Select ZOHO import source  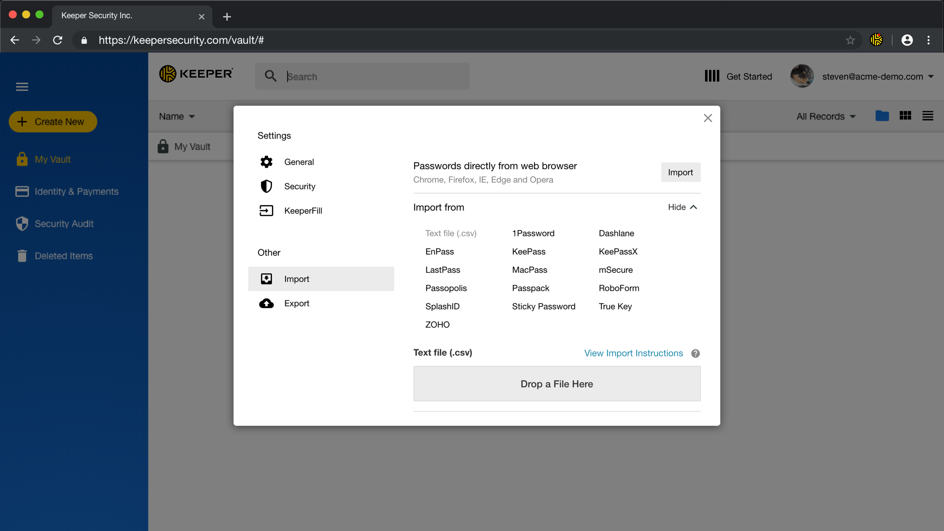[x=437, y=324]
